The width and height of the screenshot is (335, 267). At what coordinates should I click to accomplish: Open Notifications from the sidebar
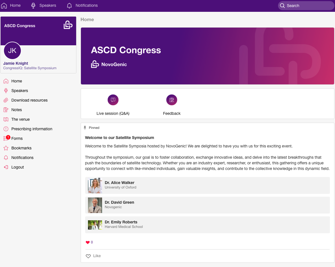23,158
